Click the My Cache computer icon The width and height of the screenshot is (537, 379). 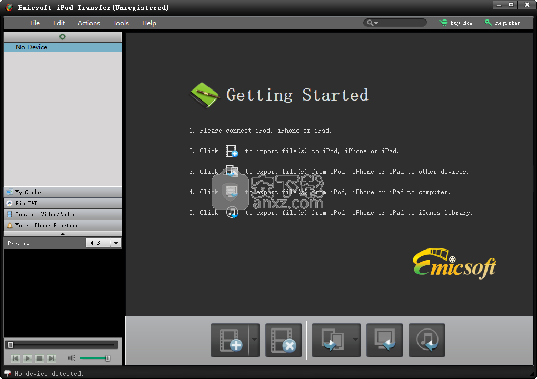pos(9,193)
